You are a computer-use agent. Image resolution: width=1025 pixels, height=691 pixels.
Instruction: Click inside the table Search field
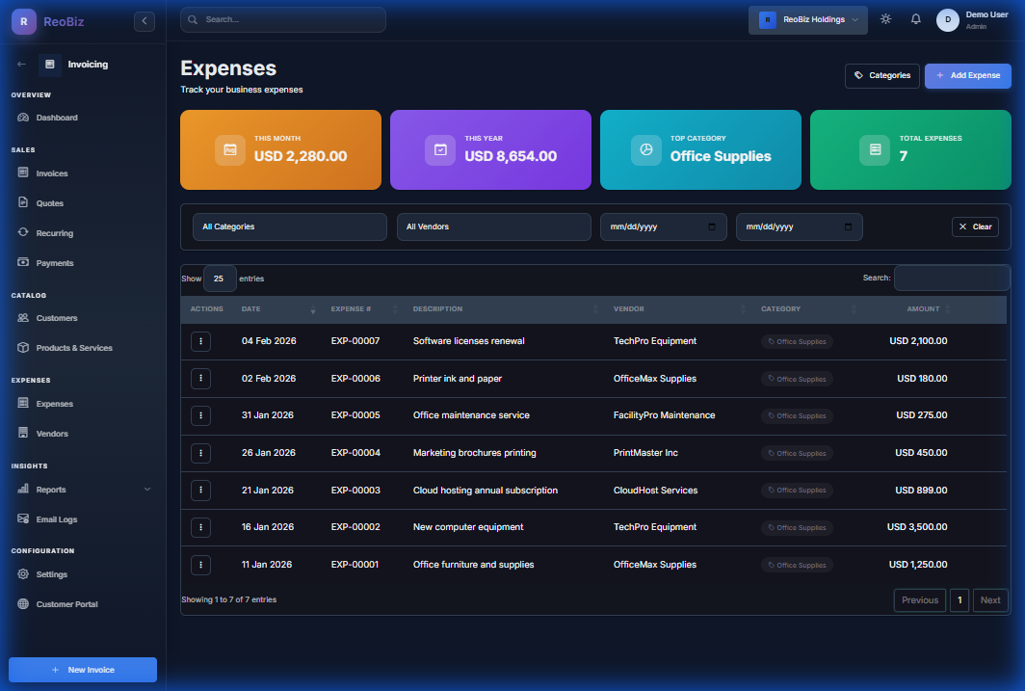click(952, 278)
